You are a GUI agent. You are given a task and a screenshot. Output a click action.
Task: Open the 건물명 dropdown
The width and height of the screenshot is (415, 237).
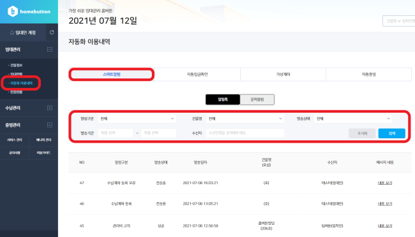(245, 118)
